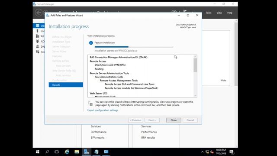Click the Cancel button in the wizard
Image resolution: width=277 pixels, height=156 pixels.
pyautogui.click(x=190, y=120)
